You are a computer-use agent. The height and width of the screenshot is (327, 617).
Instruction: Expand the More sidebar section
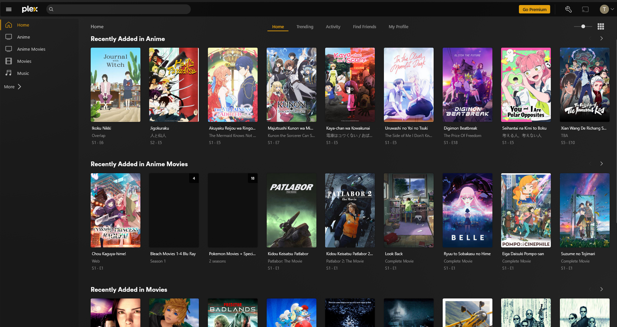point(13,87)
